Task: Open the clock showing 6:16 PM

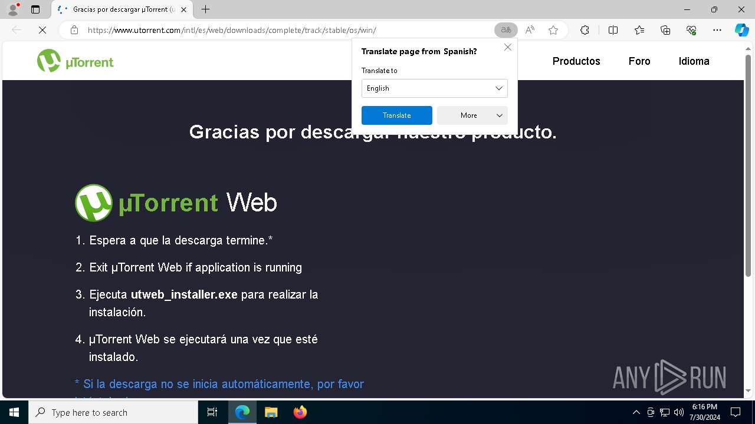Action: click(704, 412)
